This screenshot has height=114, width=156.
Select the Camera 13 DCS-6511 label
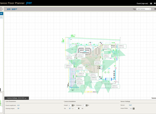(69, 66)
